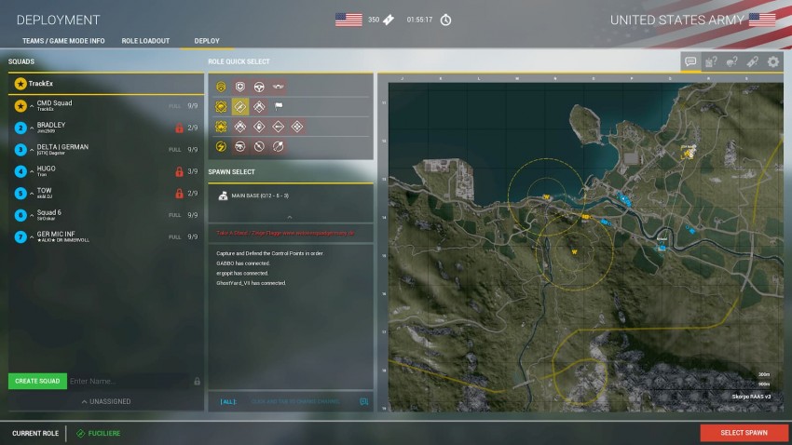Click the number 2 badge of BRADLEY squad

point(20,128)
